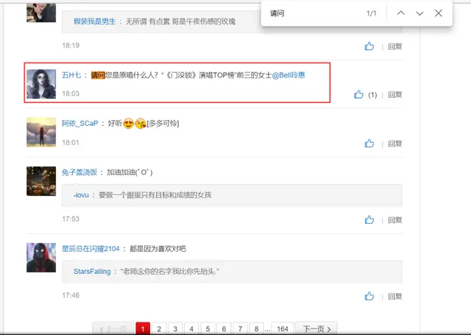This screenshot has height=335, width=471.
Task: Jump to previous search match arrow
Action: point(400,13)
